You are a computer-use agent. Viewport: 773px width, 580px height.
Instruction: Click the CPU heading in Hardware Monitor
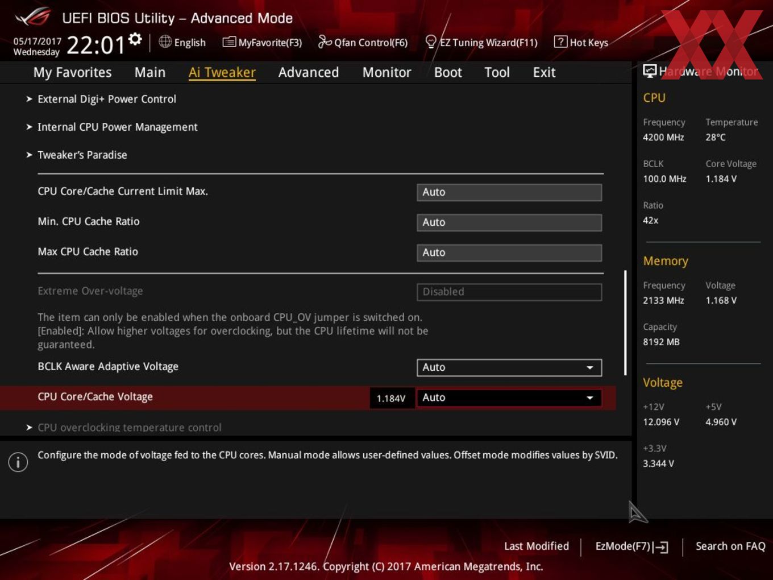pos(654,98)
